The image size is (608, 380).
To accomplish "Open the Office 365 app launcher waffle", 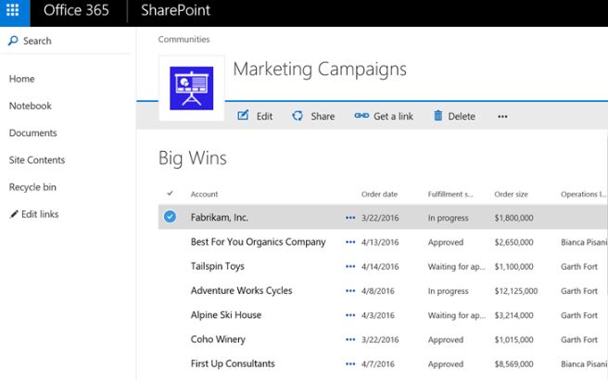I will [x=13, y=10].
